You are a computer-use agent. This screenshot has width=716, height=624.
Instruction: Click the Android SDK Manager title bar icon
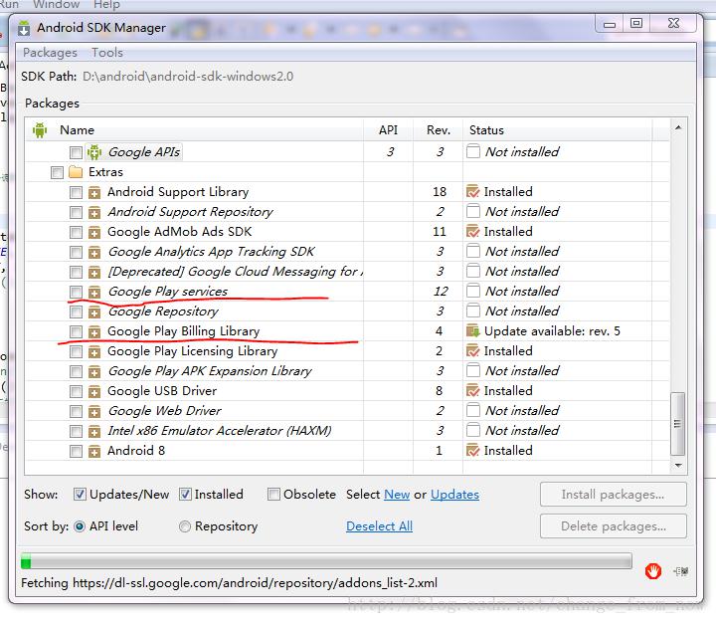(24, 28)
